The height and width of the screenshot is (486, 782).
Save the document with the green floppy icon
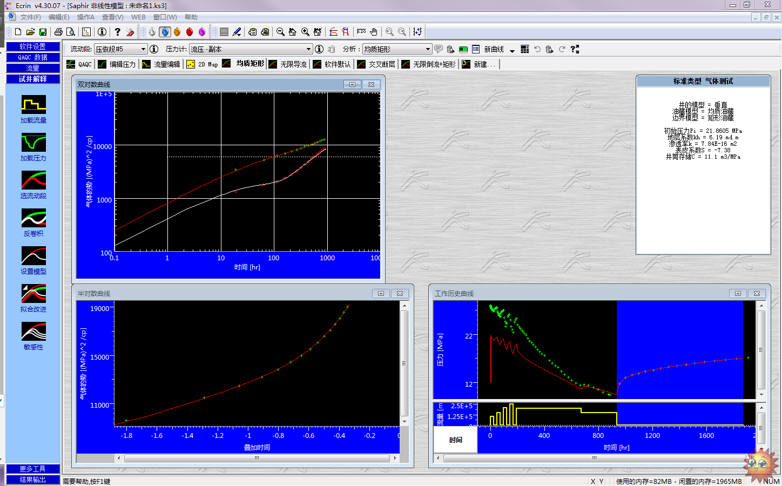(43, 32)
